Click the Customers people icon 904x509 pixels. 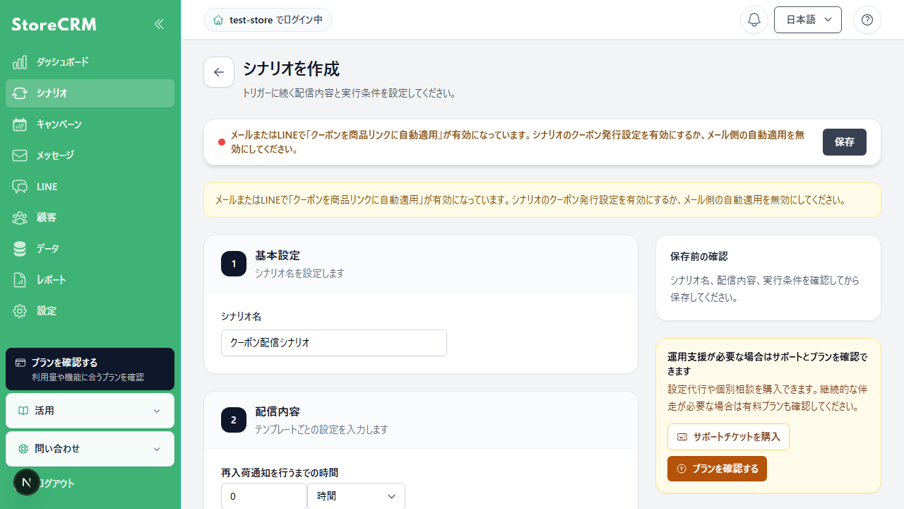click(20, 218)
